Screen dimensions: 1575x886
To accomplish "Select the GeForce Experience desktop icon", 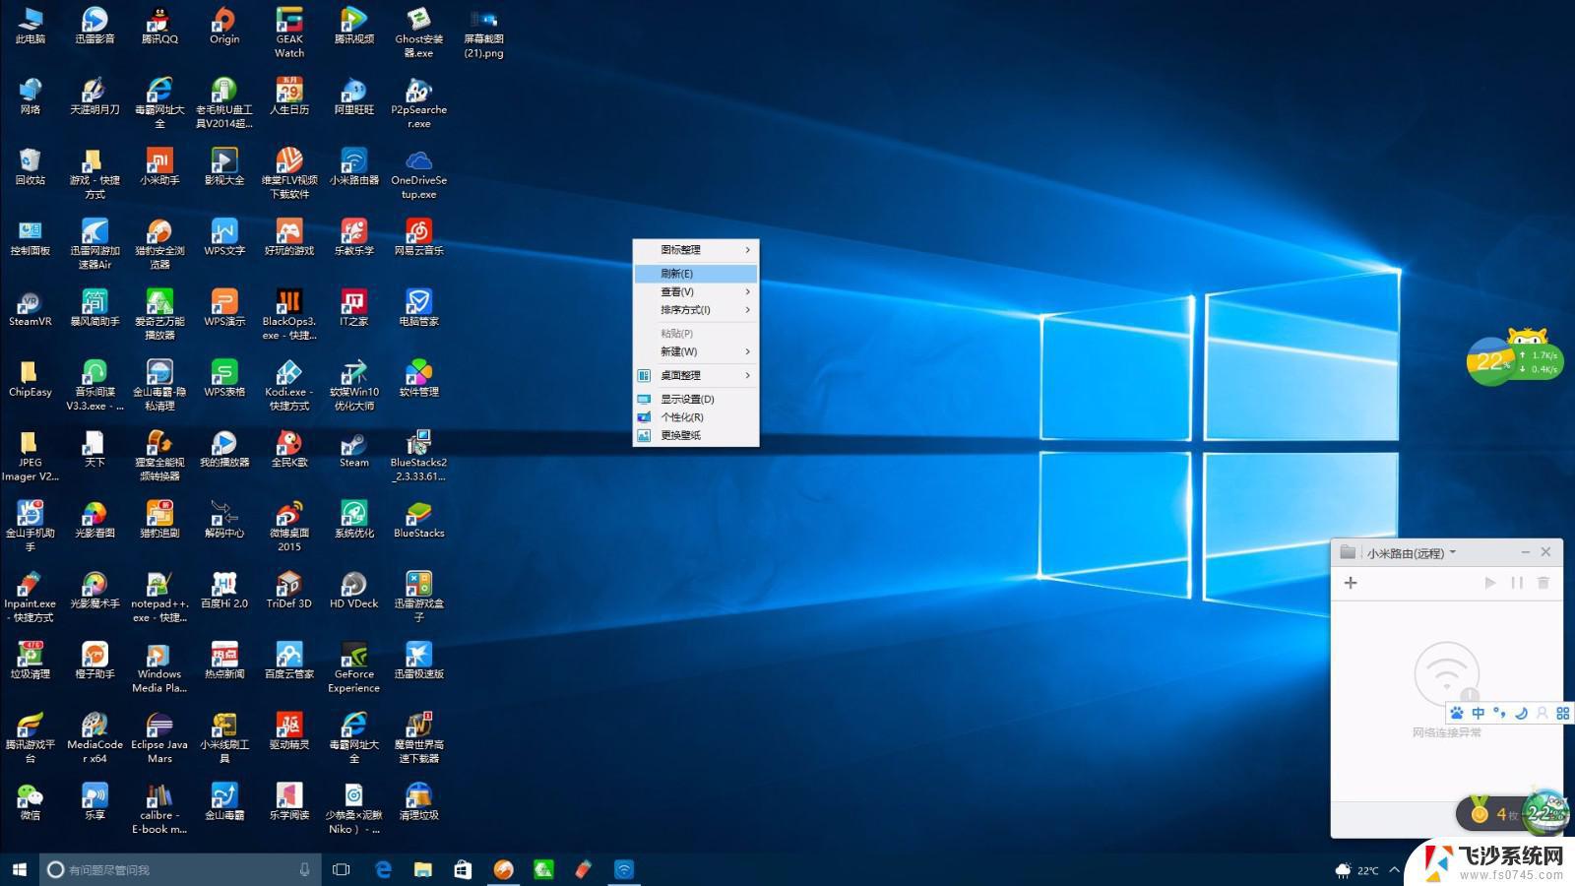I will [x=354, y=667].
